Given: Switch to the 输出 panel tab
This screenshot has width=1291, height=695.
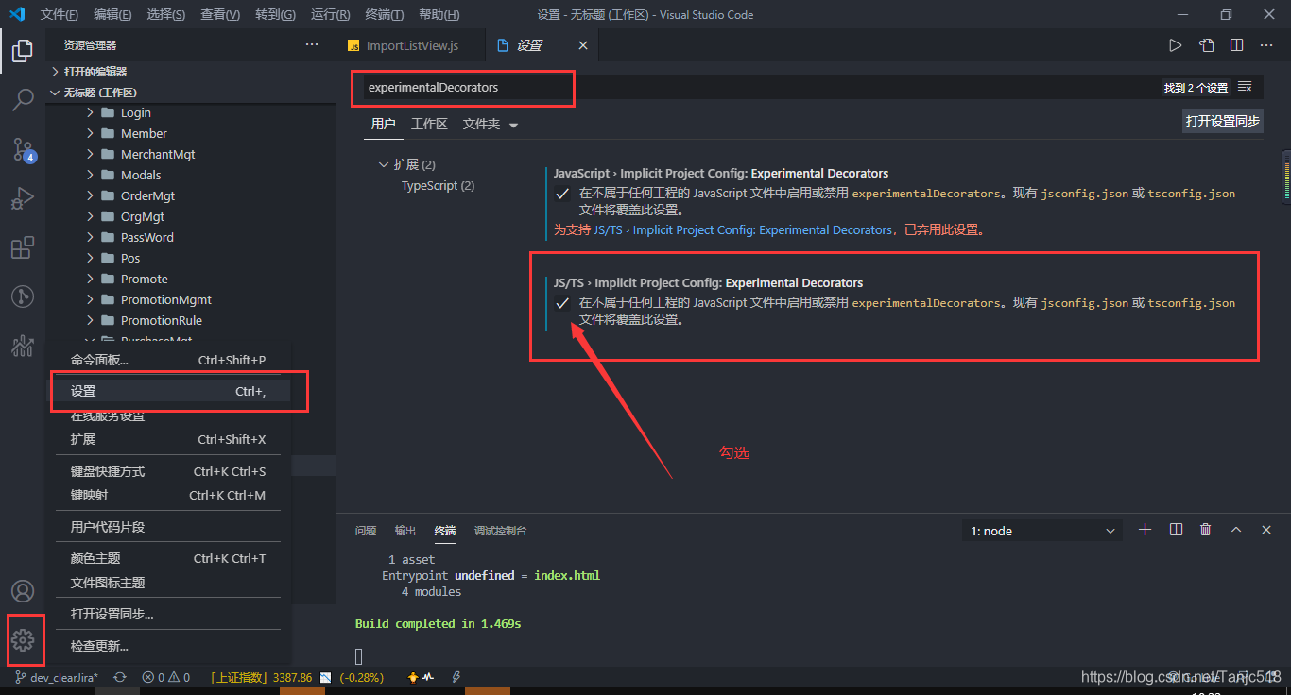Looking at the screenshot, I should click(x=405, y=531).
